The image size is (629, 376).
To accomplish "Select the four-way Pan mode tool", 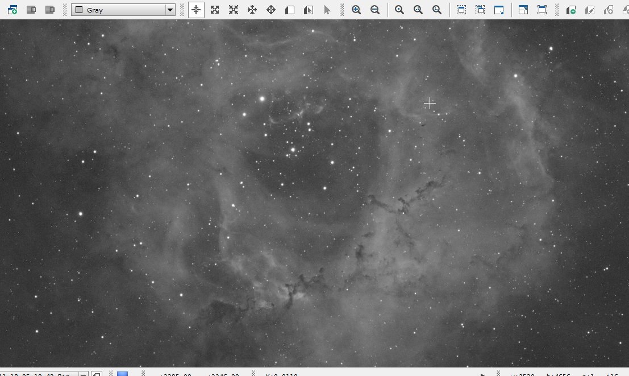I will tap(271, 10).
